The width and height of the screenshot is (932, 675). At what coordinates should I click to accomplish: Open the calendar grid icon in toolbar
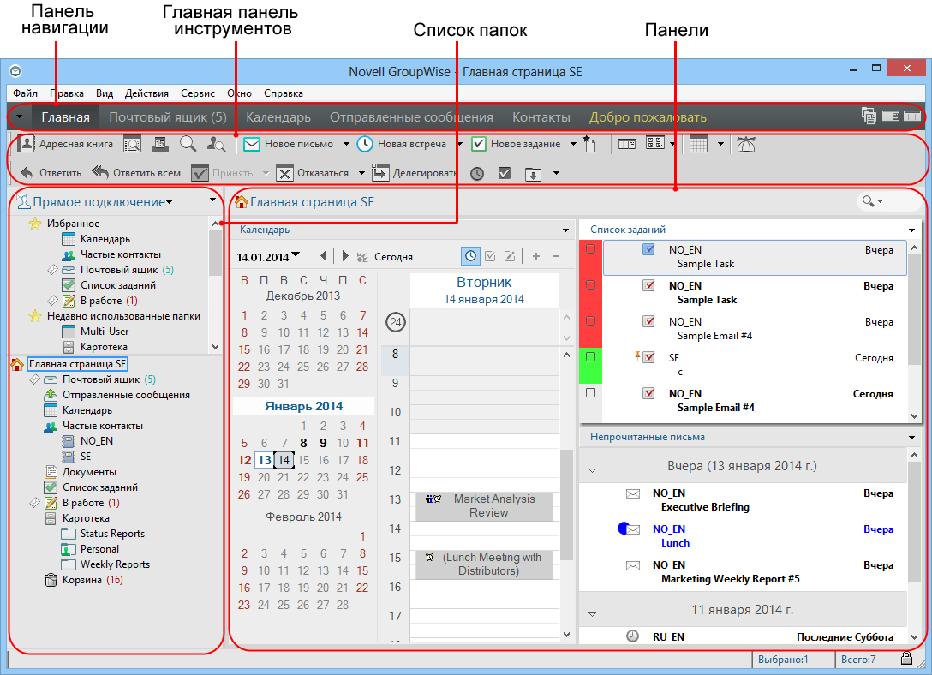698,144
